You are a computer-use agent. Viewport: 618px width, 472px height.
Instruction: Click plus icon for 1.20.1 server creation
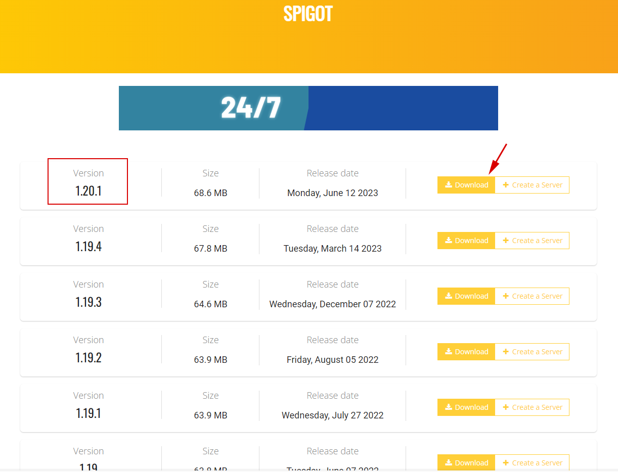pos(506,185)
